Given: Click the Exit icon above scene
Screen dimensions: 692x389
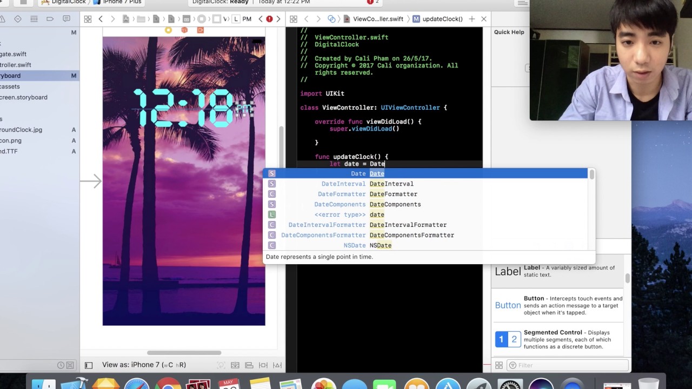Looking at the screenshot, I should (201, 30).
